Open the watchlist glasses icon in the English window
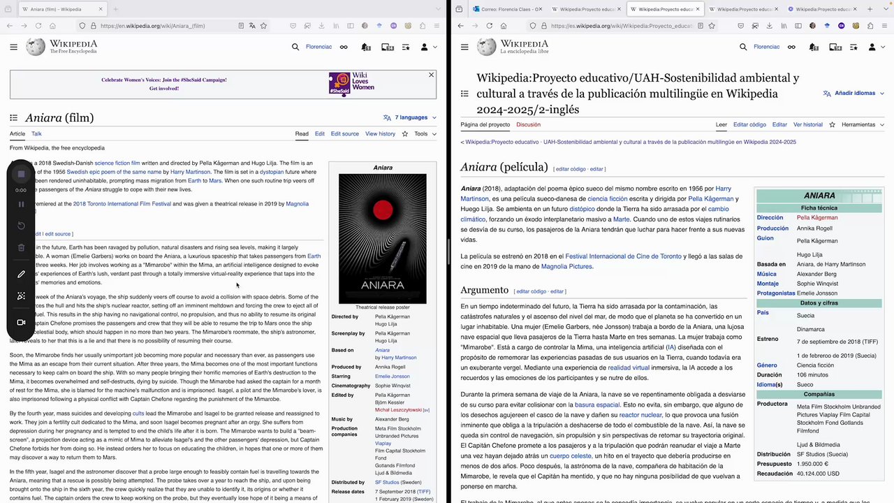The height and width of the screenshot is (503, 894). (x=344, y=47)
